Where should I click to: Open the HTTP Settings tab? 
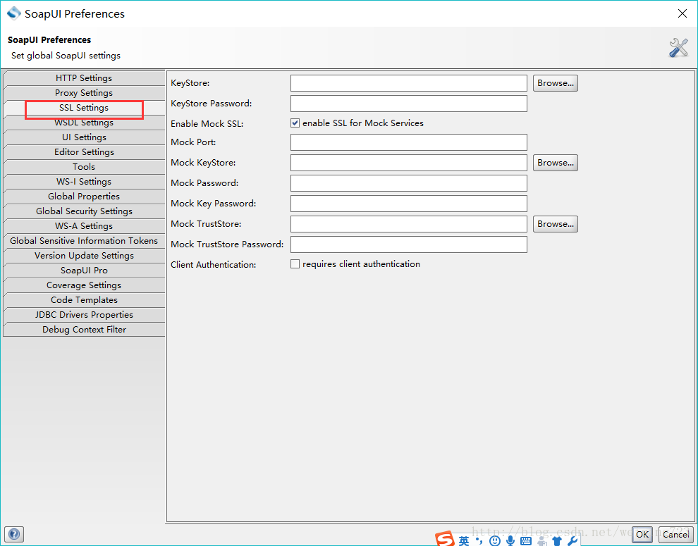[84, 78]
